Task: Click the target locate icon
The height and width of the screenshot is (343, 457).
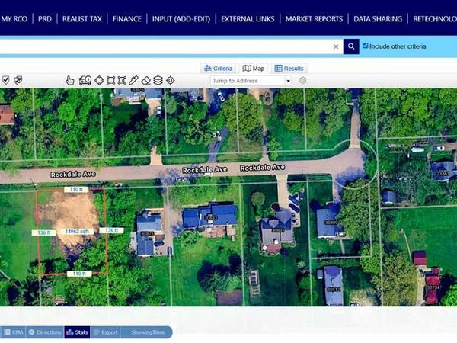Action: click(x=170, y=80)
